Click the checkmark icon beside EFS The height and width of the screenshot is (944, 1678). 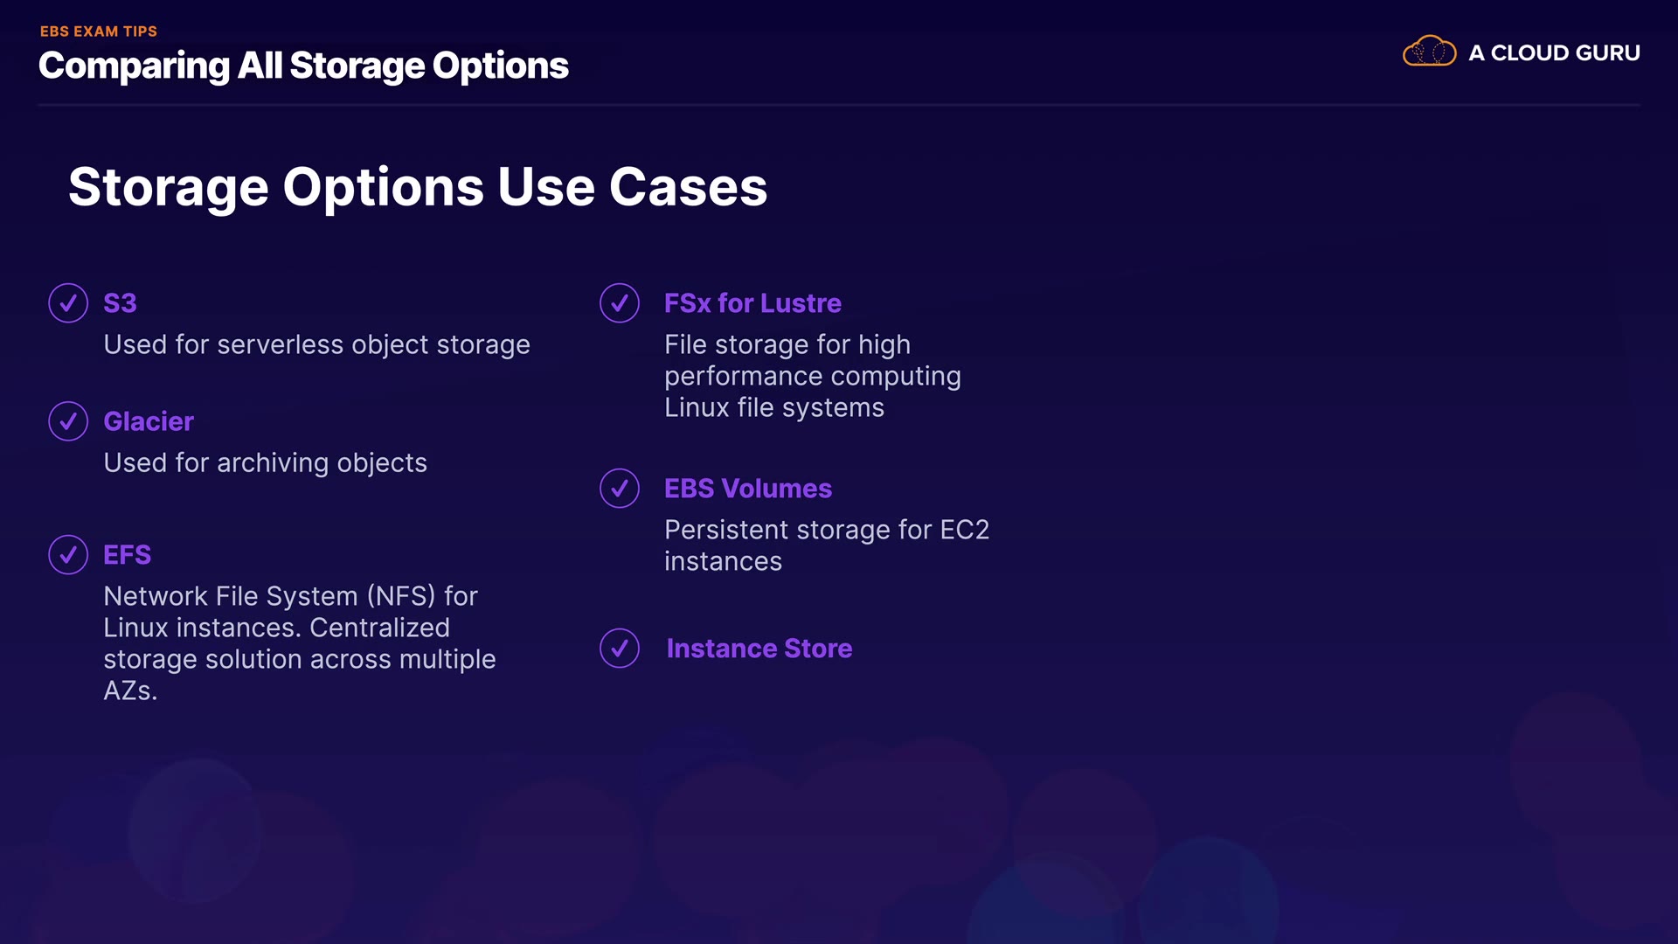point(68,555)
